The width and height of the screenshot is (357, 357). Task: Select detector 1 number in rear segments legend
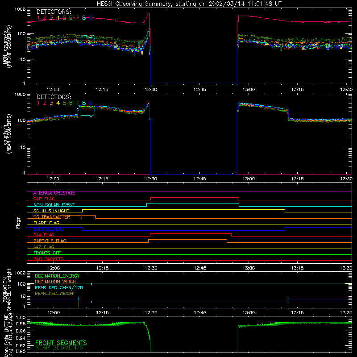coord(38,103)
